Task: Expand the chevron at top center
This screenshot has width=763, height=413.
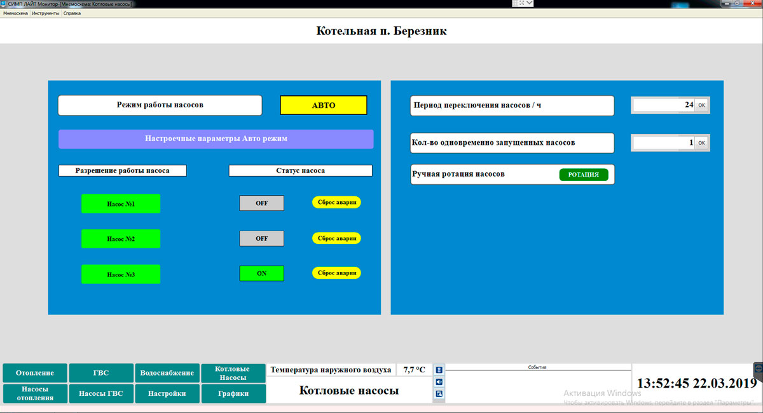Action: click(x=530, y=3)
